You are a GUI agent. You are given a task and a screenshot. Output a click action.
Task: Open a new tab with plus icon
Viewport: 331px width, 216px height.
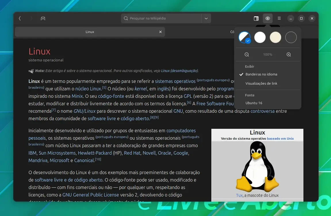click(x=43, y=19)
